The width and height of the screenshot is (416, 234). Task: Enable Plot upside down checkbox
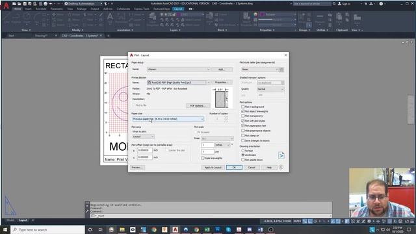pos(242,160)
